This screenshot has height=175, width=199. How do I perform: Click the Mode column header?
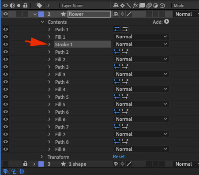click(179, 6)
